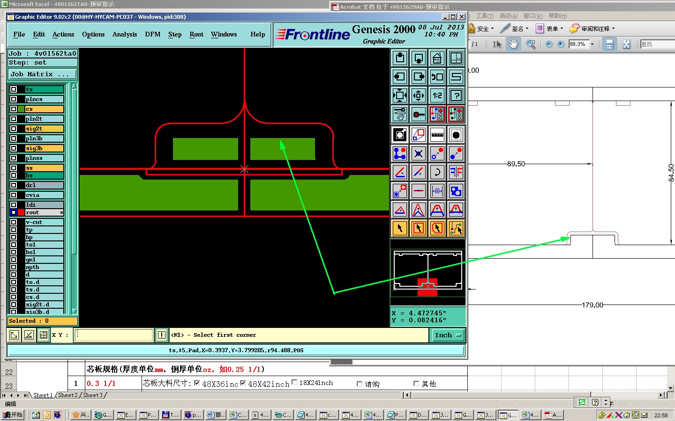Viewport: 675px width, 421px height.
Task: Open the question mark help icon
Action: (456, 95)
